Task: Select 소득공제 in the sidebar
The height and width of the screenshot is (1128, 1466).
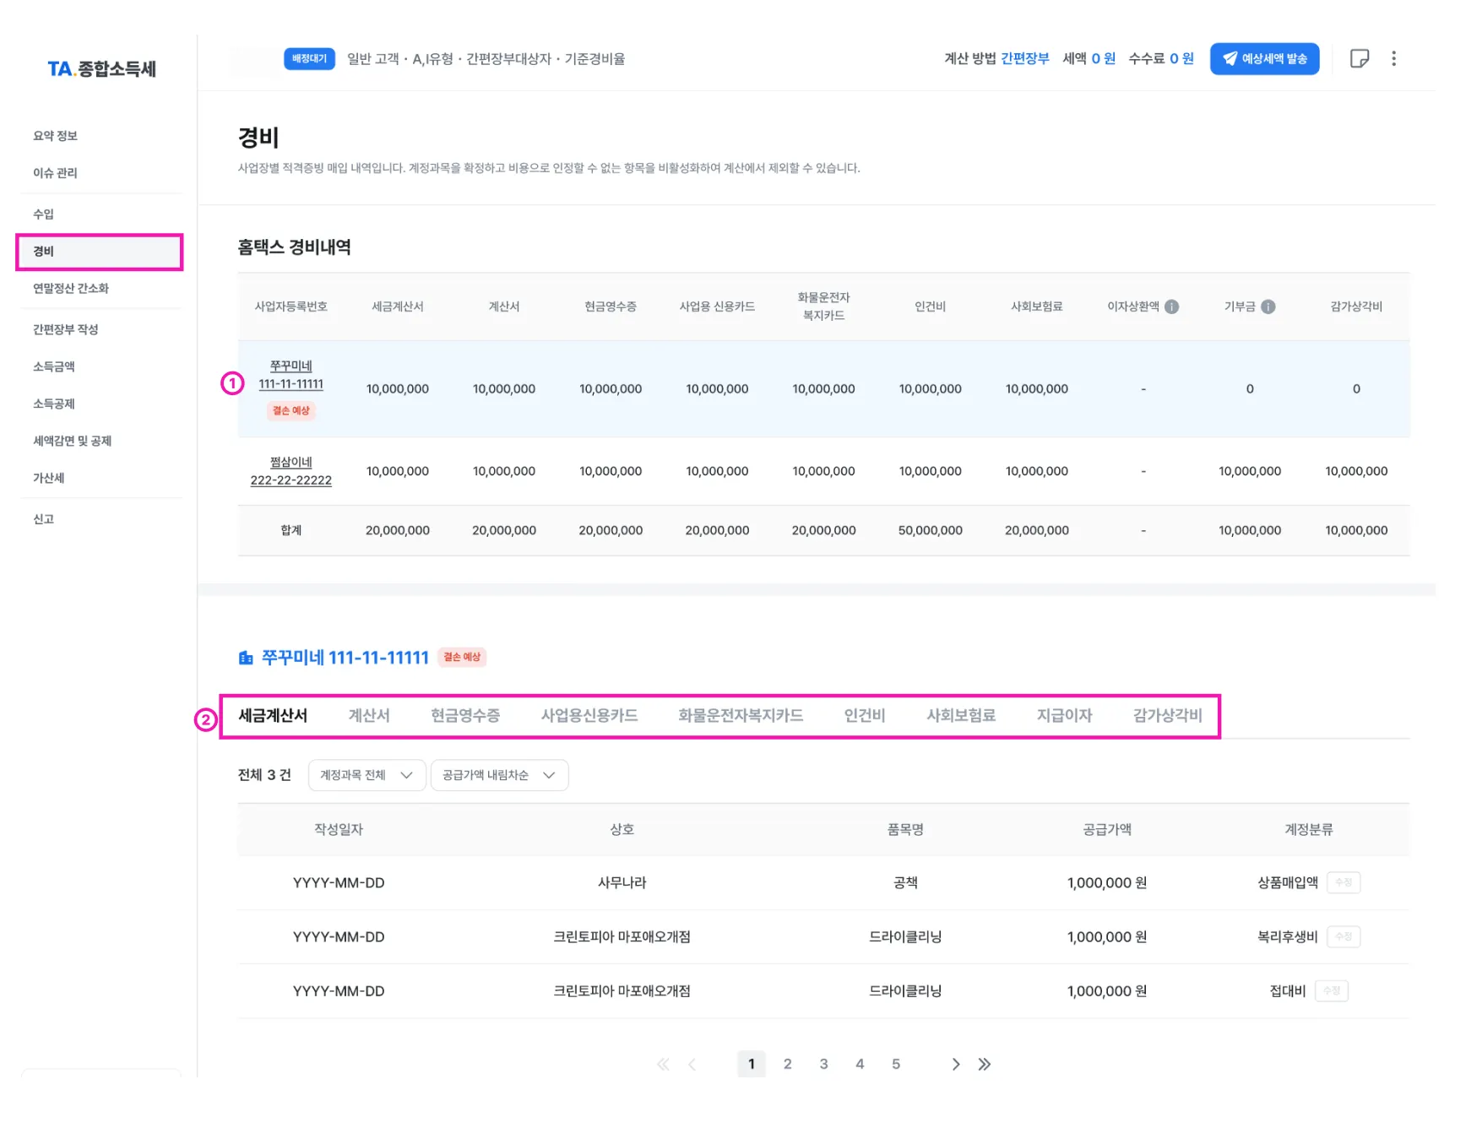Action: (54, 404)
